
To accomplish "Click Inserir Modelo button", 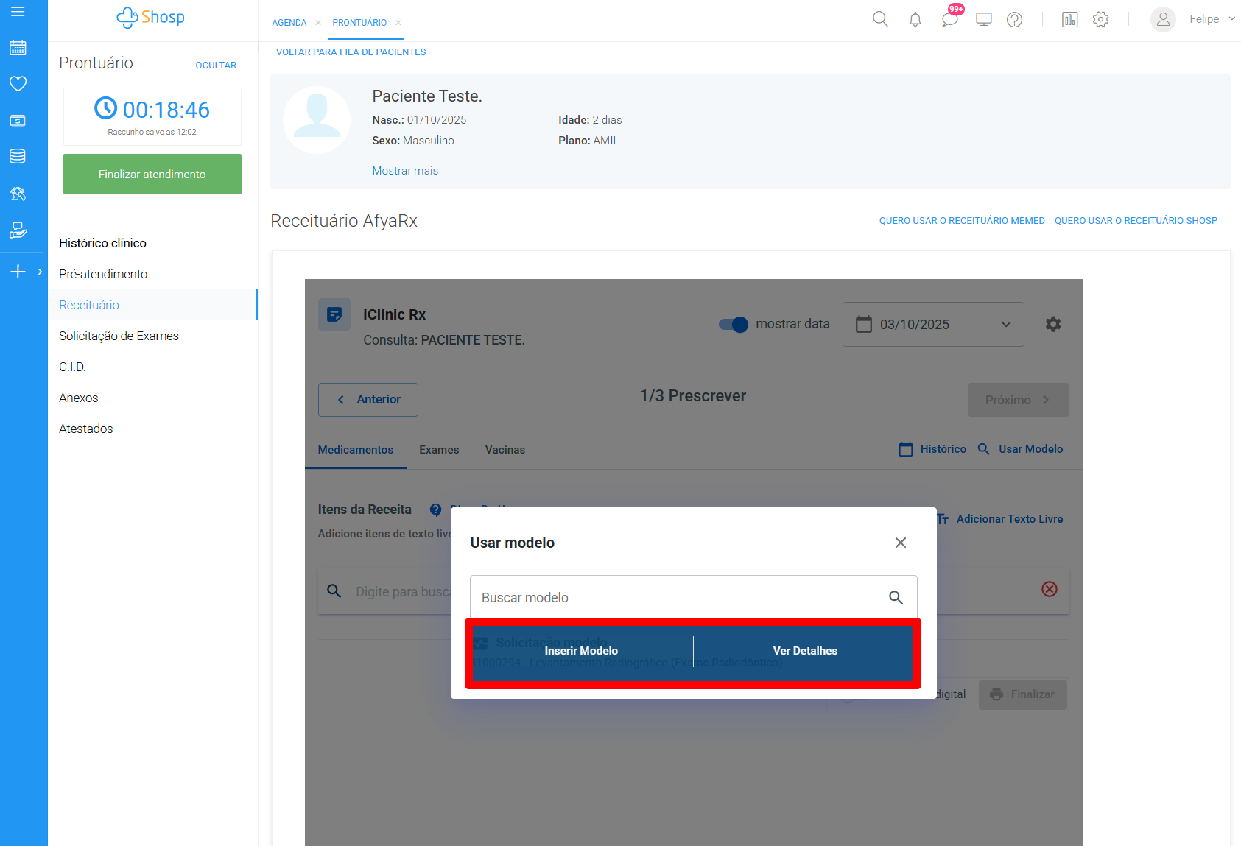I will (x=581, y=651).
